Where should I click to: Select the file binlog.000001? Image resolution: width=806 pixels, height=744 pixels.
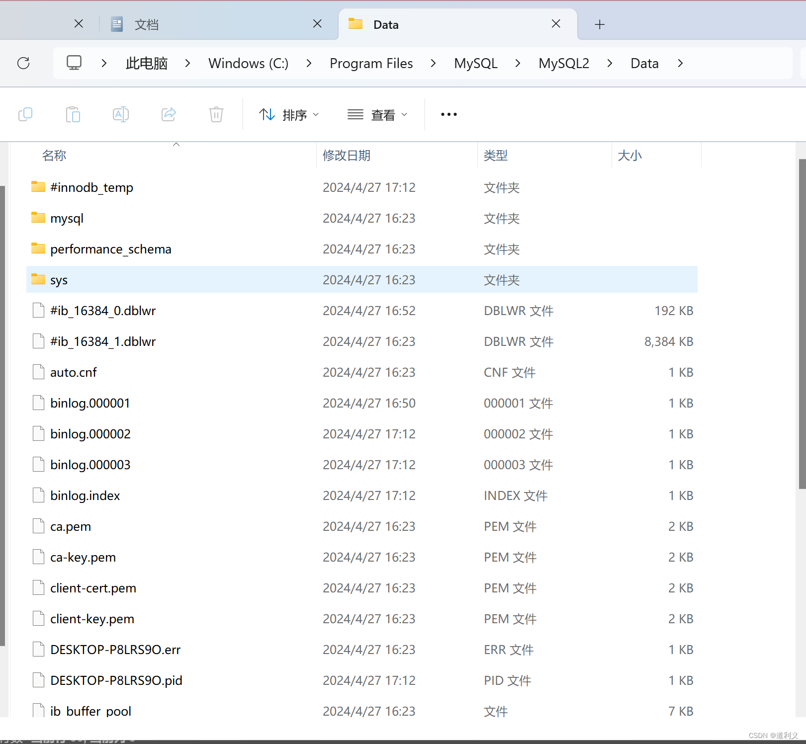pyautogui.click(x=362, y=403)
